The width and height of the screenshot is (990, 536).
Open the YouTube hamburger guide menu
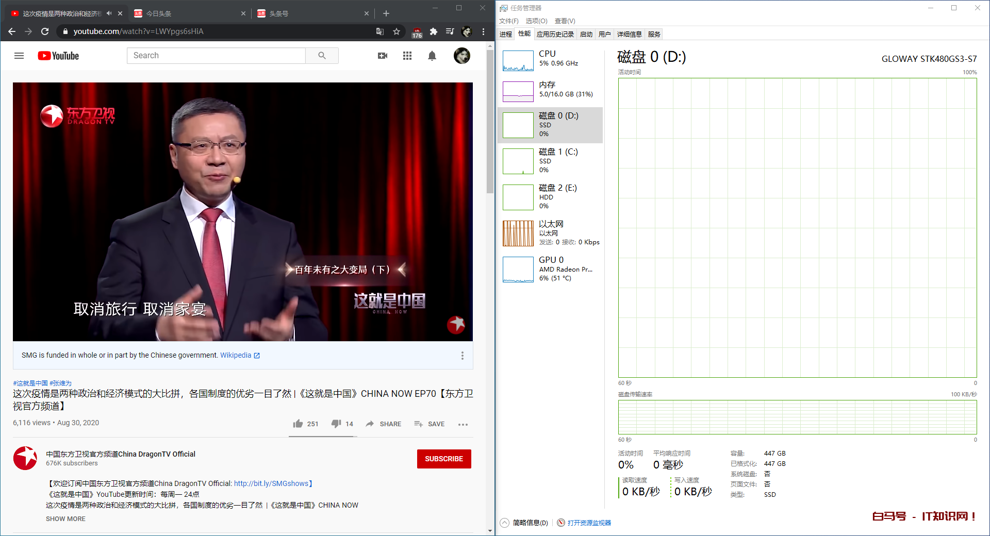pos(19,56)
